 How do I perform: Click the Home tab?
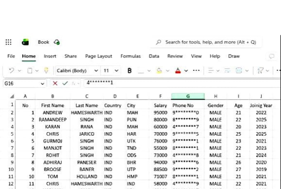[29, 56]
